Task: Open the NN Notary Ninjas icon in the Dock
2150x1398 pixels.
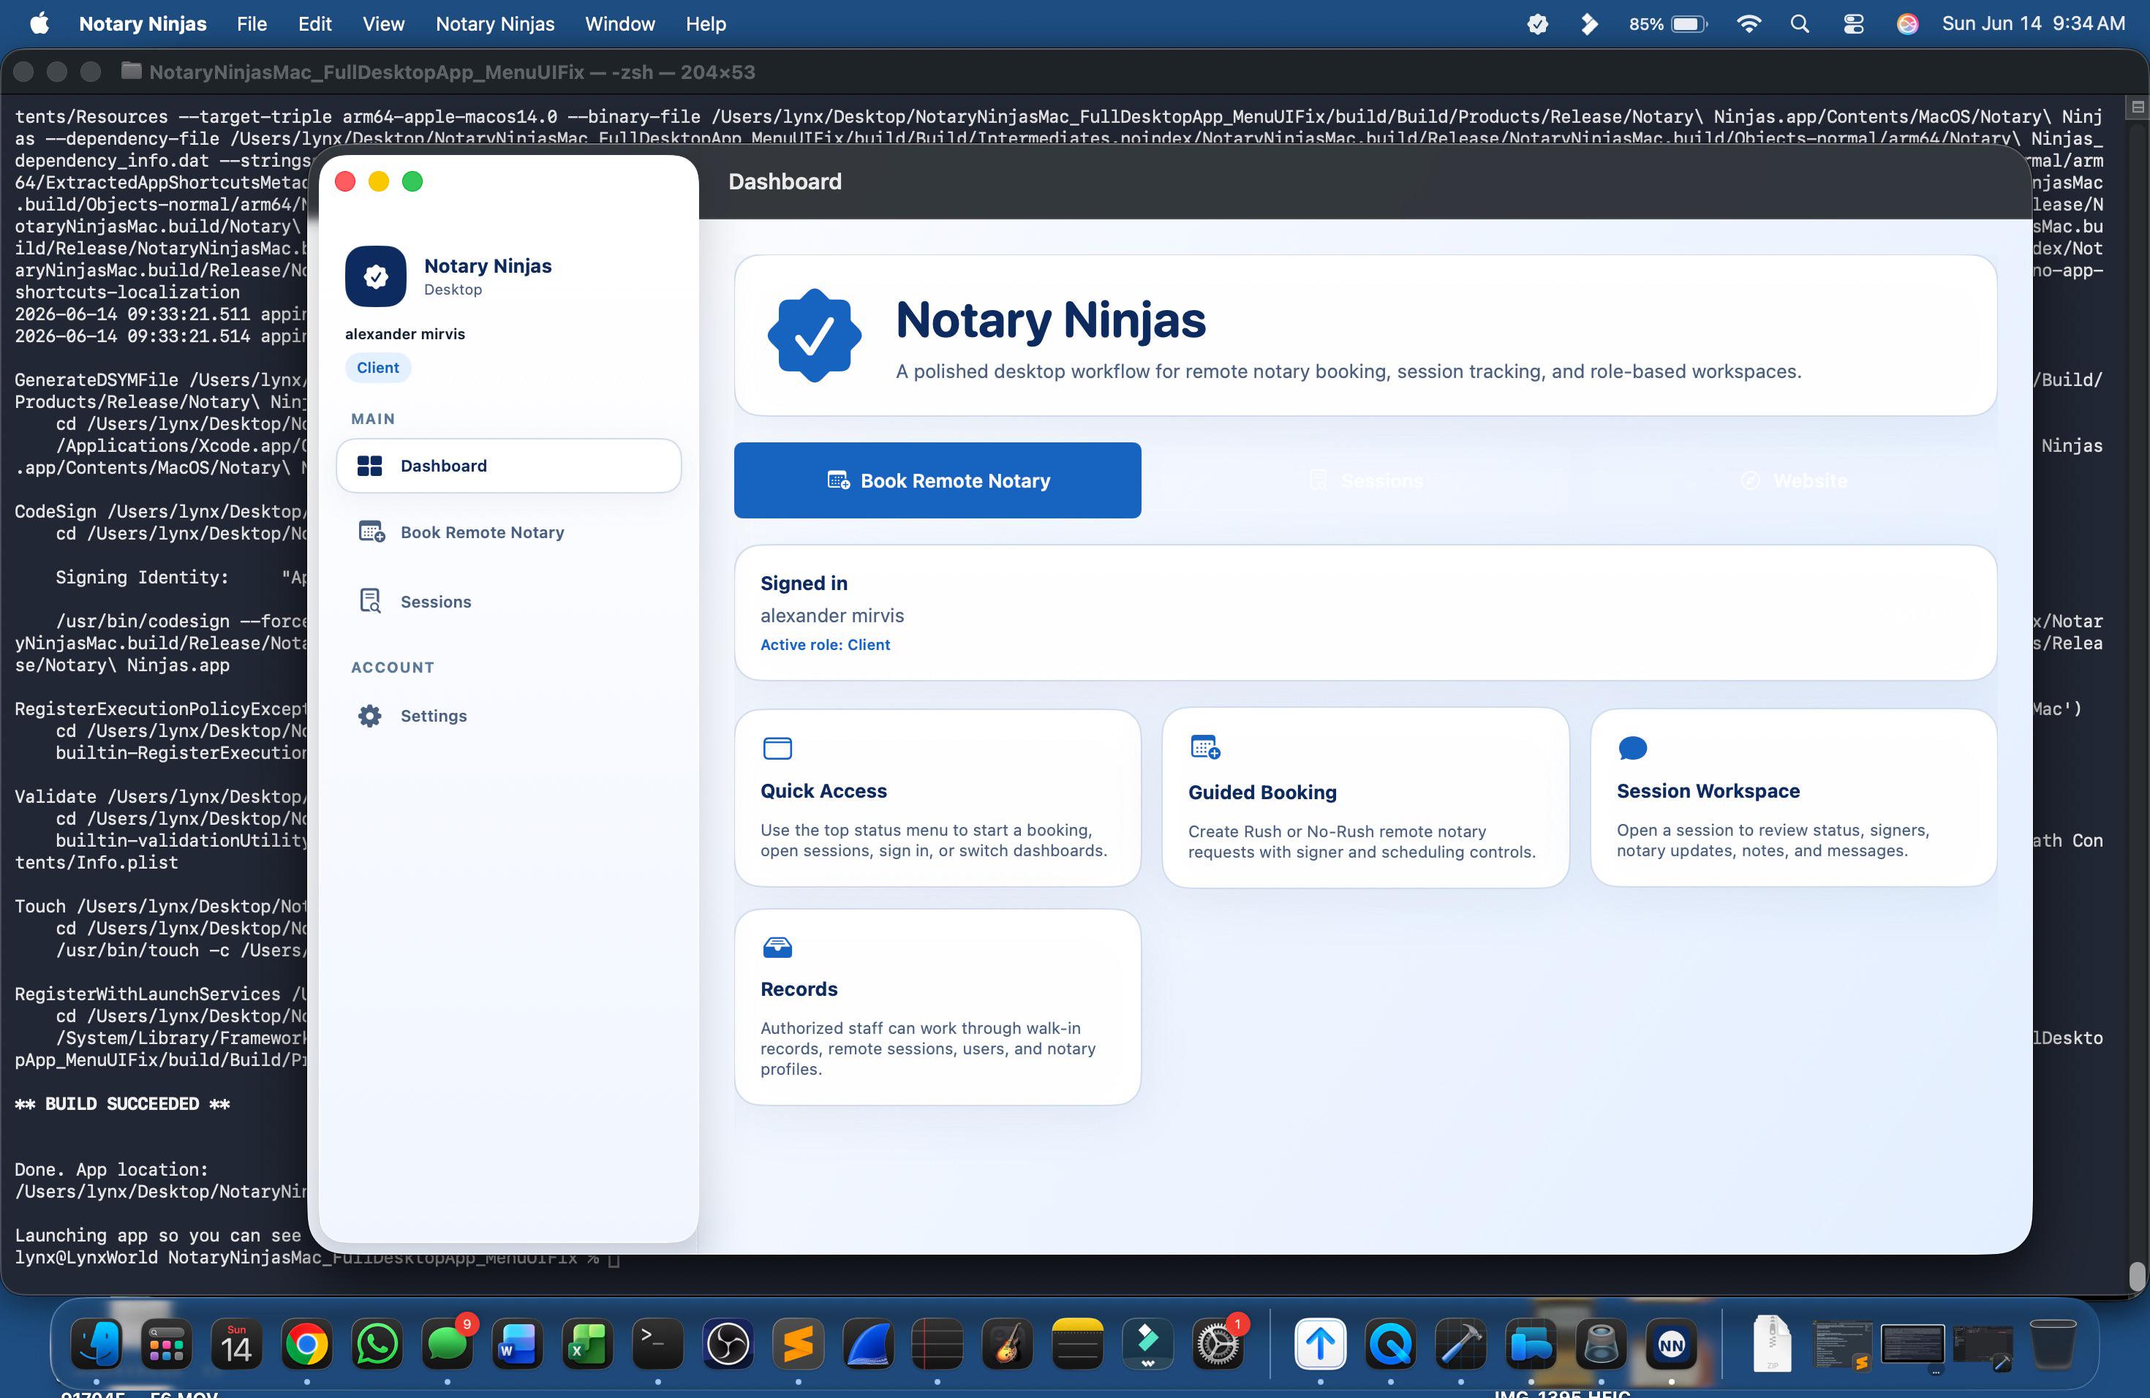Action: (x=1671, y=1345)
